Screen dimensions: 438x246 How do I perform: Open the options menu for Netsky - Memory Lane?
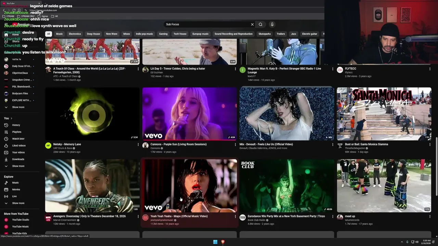[138, 145]
